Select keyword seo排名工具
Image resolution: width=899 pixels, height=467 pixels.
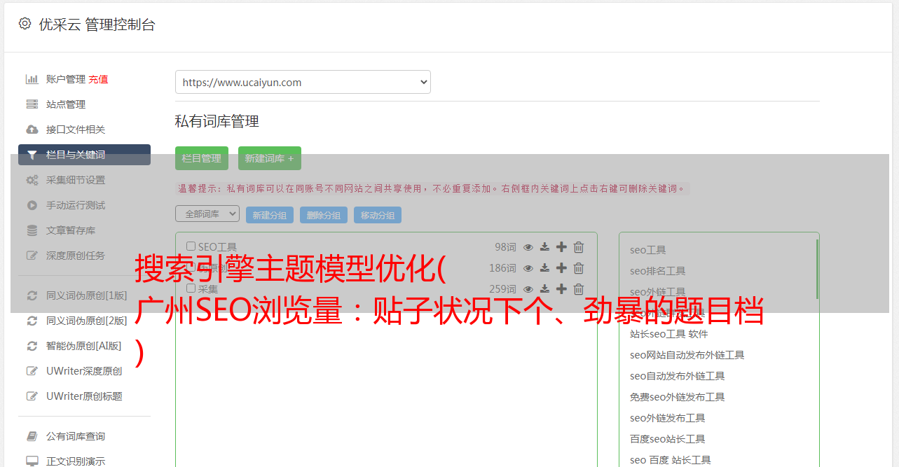pos(657,271)
